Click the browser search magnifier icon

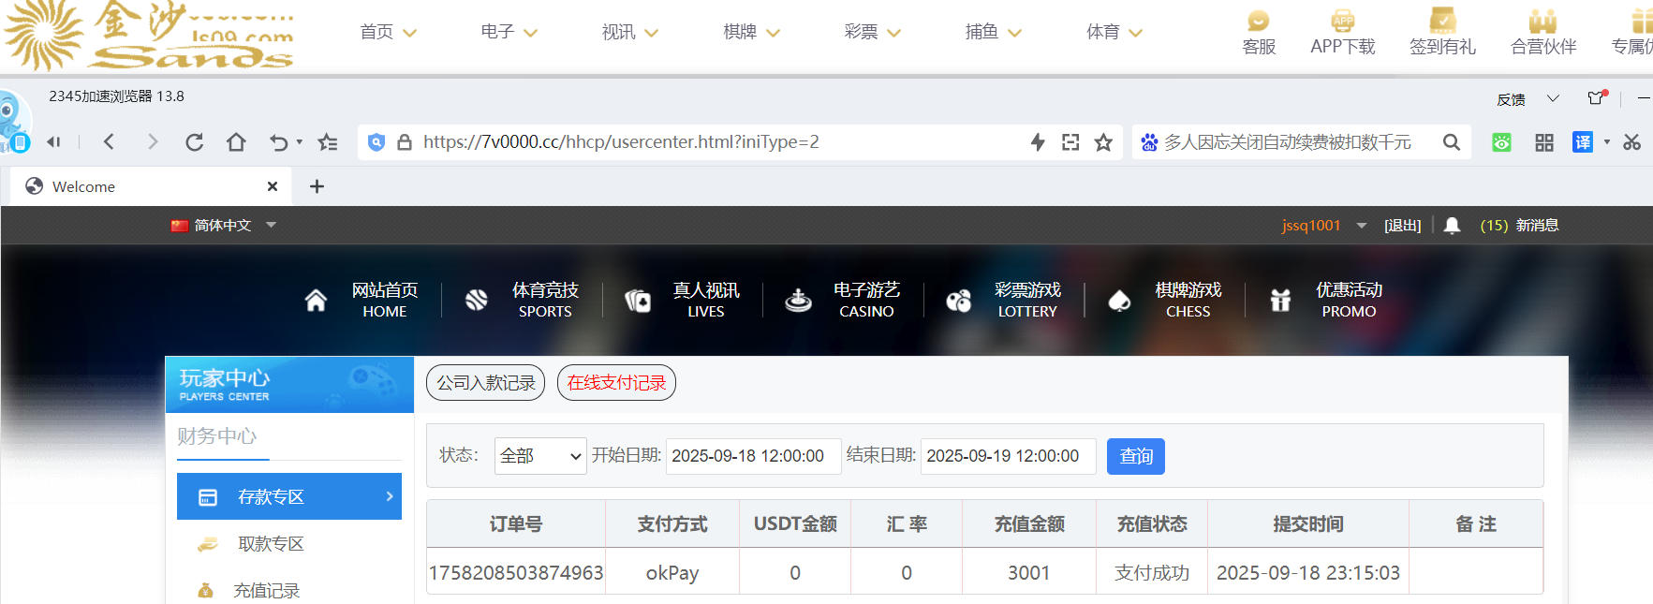[x=1451, y=142]
